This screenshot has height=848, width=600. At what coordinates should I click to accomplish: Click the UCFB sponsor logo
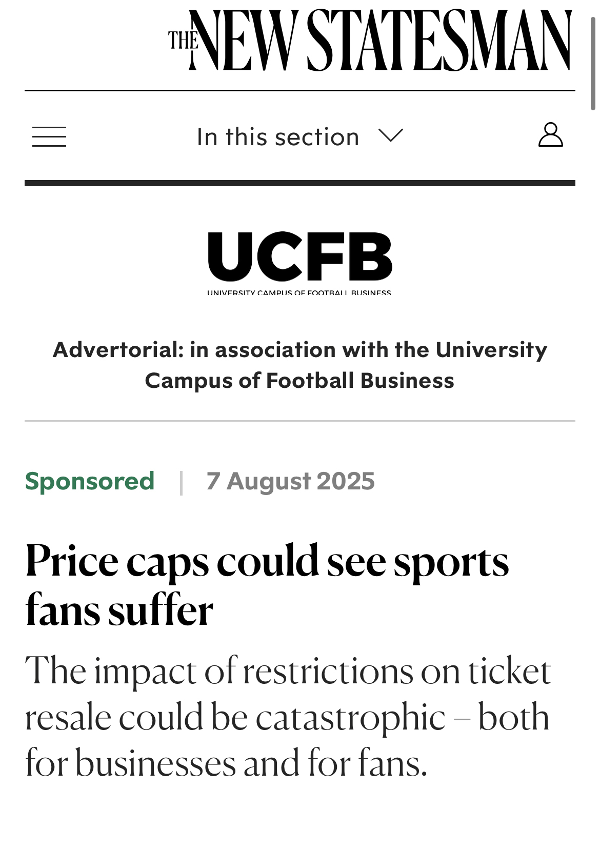(x=299, y=258)
